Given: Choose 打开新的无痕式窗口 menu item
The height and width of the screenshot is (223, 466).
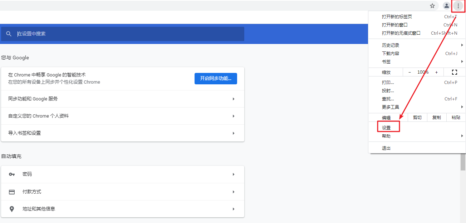Looking at the screenshot, I should pyautogui.click(x=417, y=33).
